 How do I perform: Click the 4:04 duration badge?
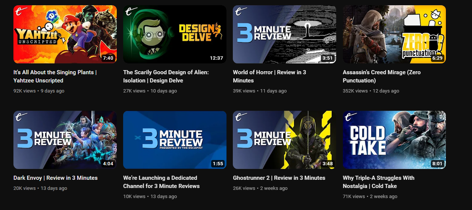click(108, 164)
